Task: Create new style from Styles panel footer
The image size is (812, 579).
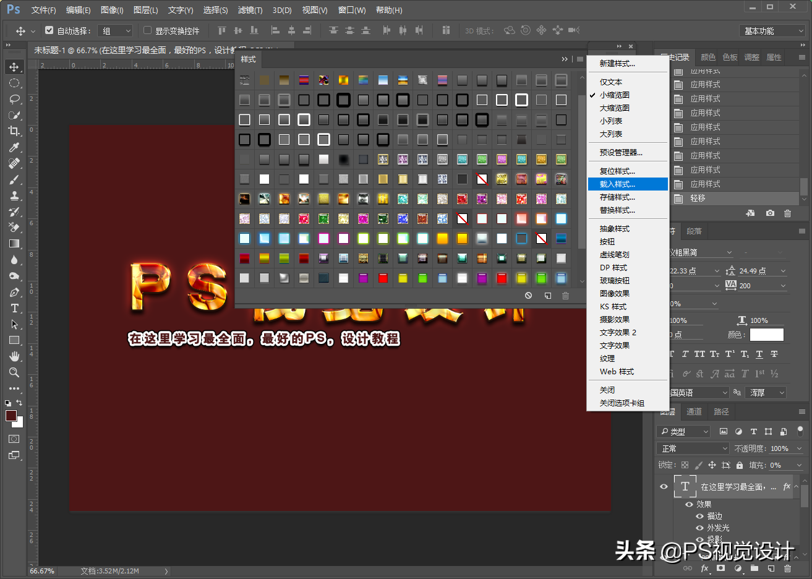Action: pyautogui.click(x=547, y=296)
